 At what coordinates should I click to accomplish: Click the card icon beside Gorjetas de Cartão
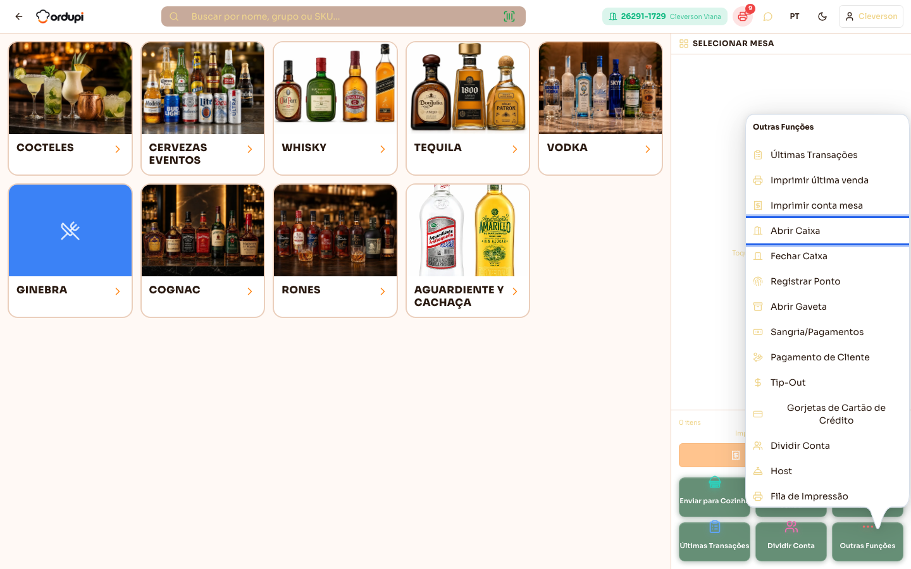(x=758, y=414)
